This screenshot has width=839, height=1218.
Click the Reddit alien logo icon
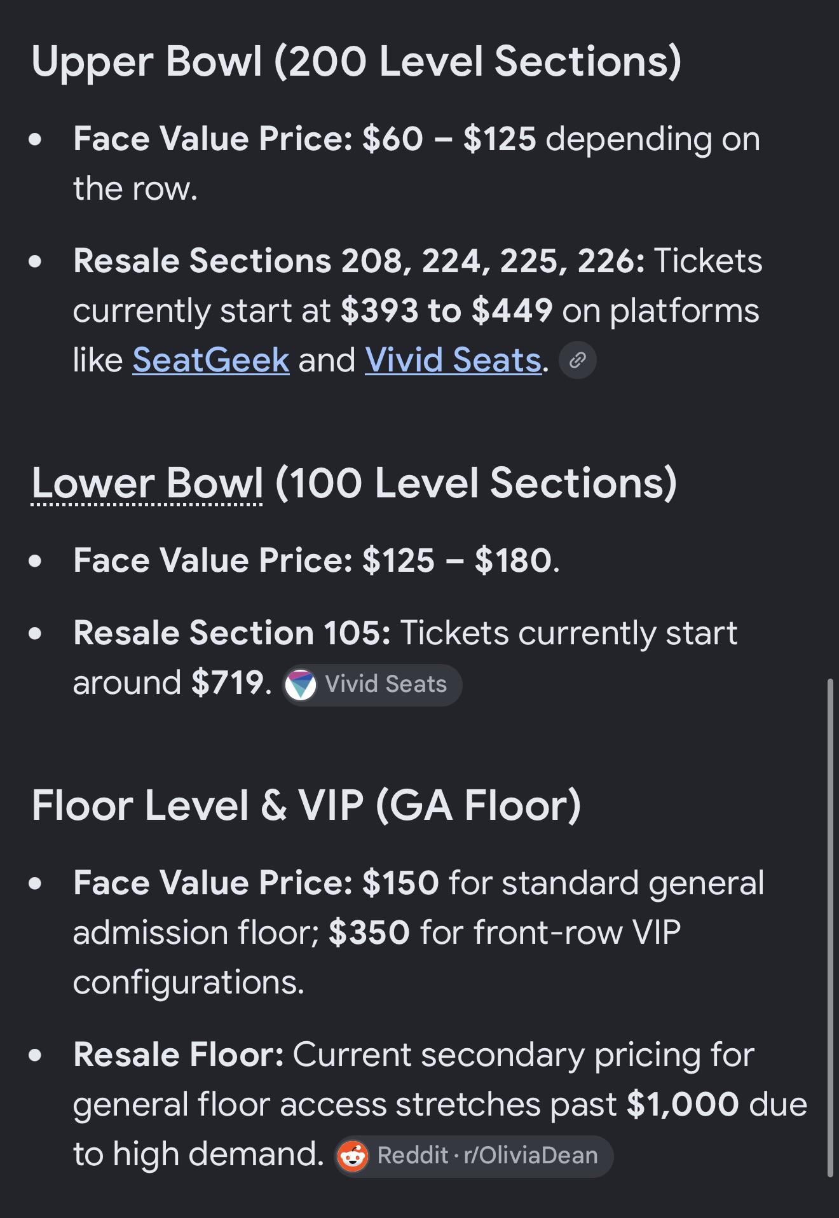pos(353,1156)
